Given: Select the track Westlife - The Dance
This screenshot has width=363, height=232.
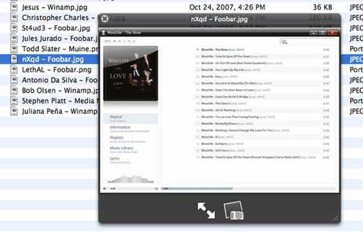Looking at the screenshot, I should click(x=263, y=103).
